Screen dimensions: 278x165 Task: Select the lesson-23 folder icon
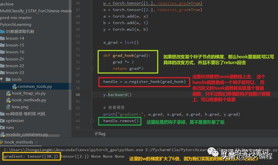point(3,73)
